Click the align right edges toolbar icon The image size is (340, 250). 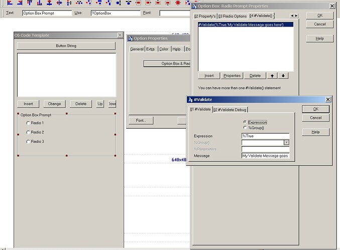click(20, 3)
